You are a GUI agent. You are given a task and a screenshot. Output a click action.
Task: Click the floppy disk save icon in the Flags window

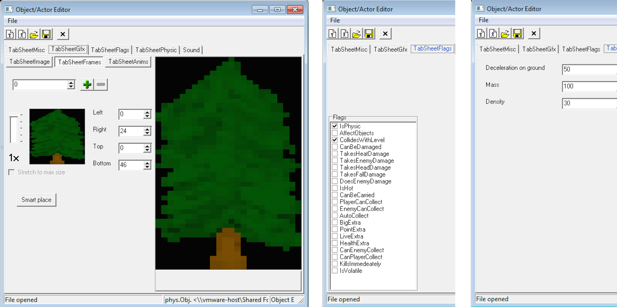(369, 34)
